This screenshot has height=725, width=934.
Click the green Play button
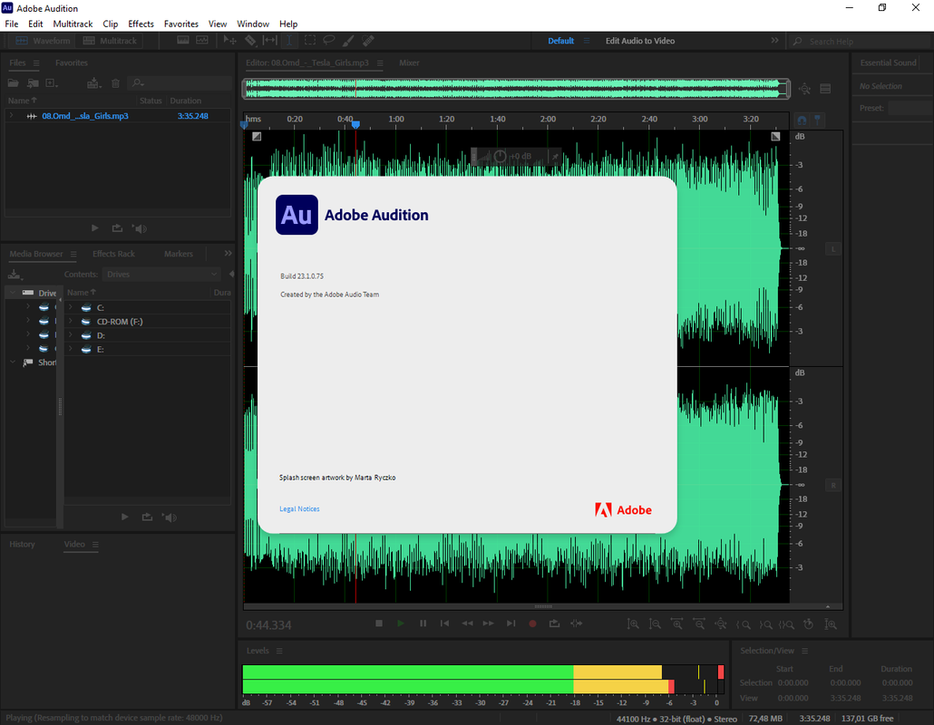pos(400,623)
